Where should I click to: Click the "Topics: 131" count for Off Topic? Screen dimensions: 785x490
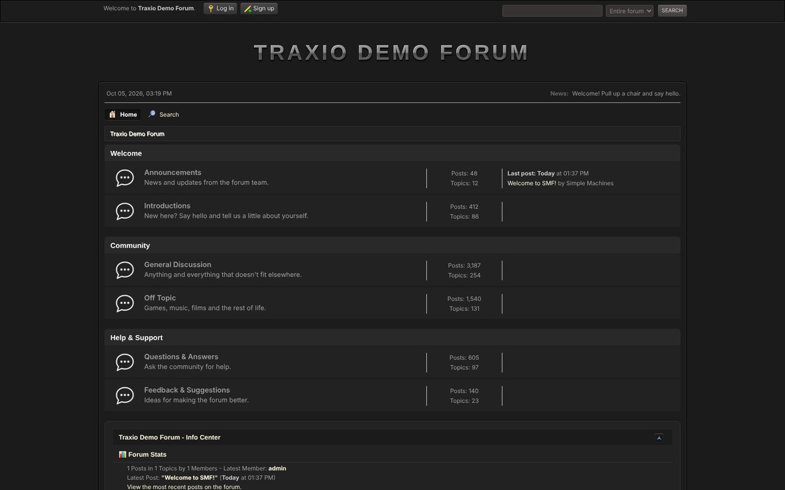coord(464,308)
